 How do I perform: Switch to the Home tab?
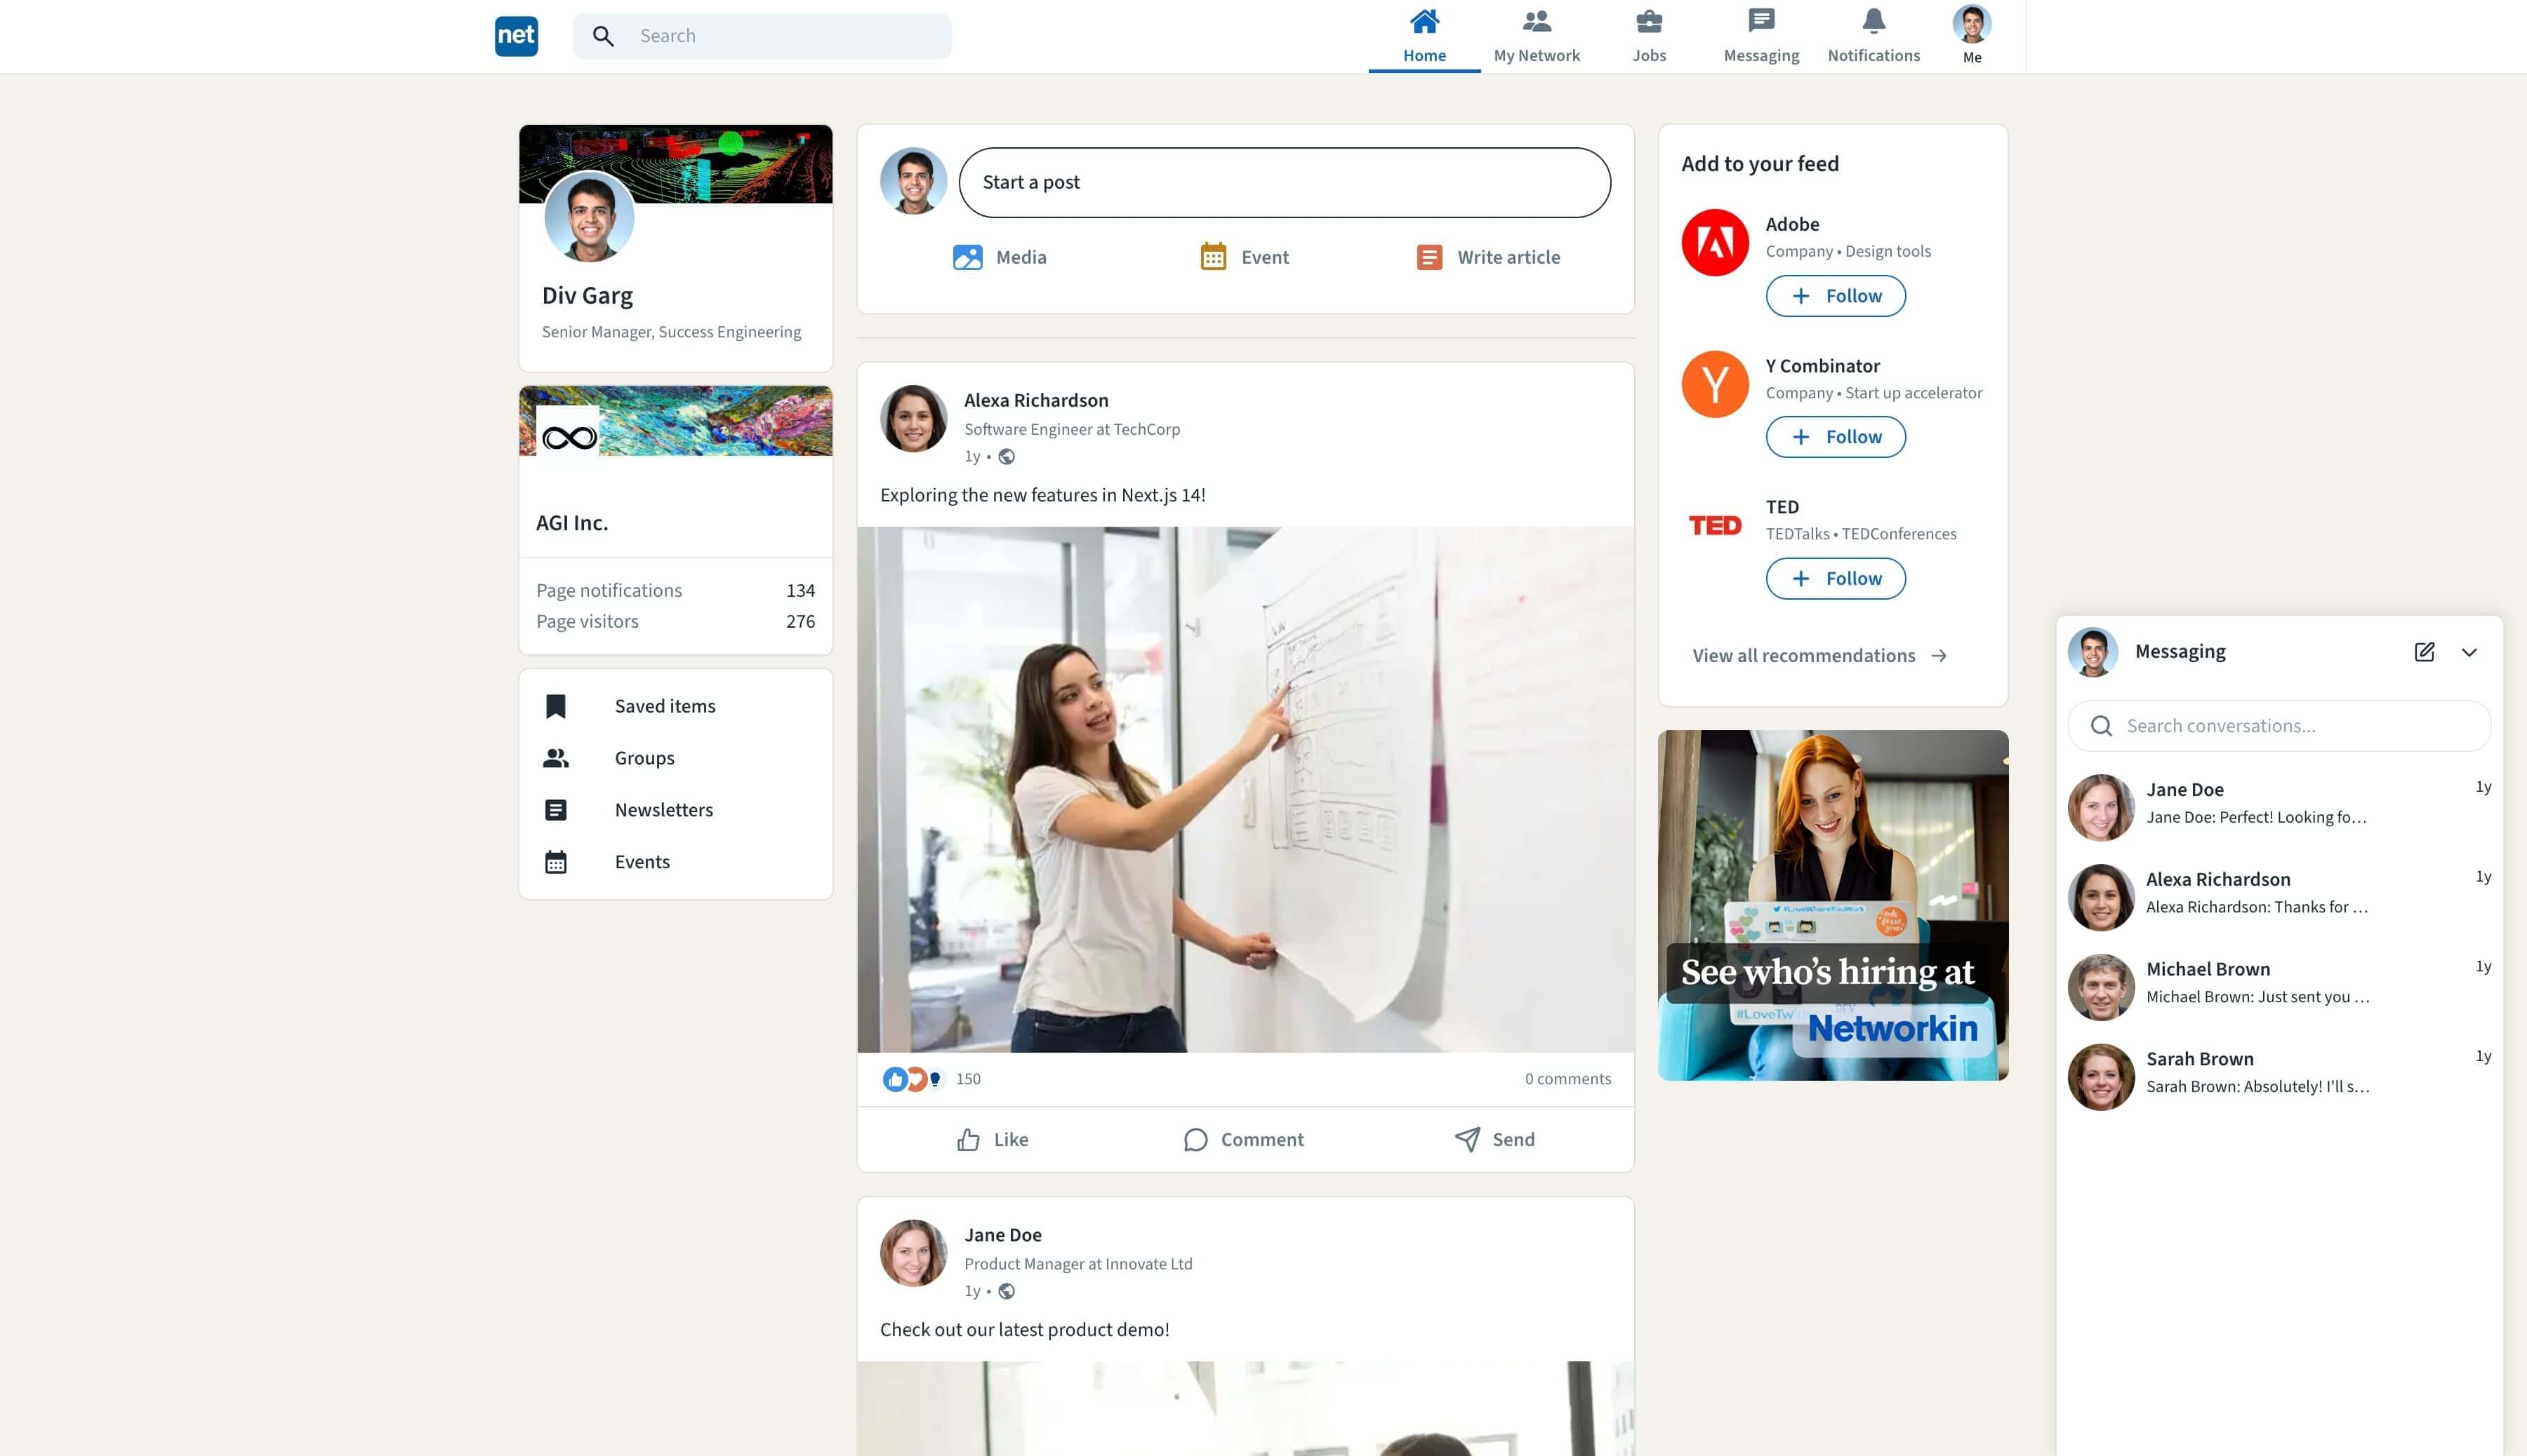click(x=1423, y=36)
